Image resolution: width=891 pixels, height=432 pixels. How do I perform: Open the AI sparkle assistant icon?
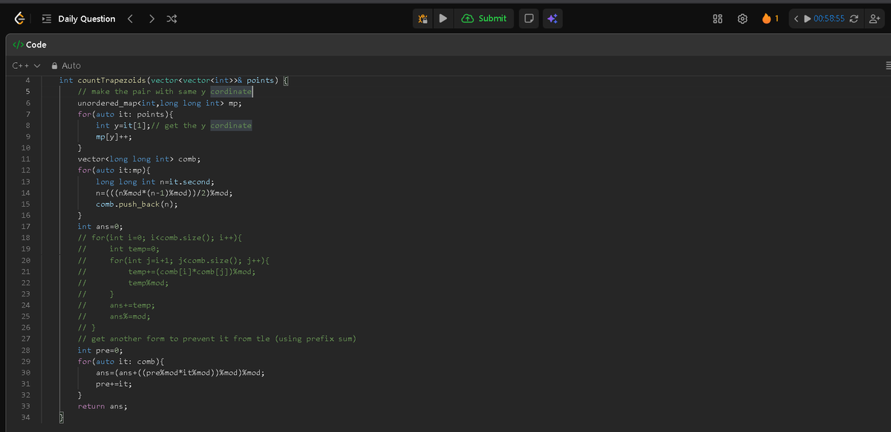[551, 19]
